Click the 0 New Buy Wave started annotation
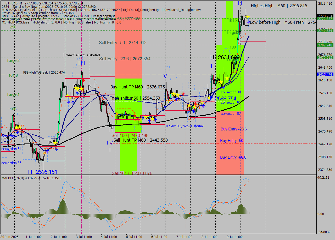Screen dimensions: 335x240 tap(185, 126)
